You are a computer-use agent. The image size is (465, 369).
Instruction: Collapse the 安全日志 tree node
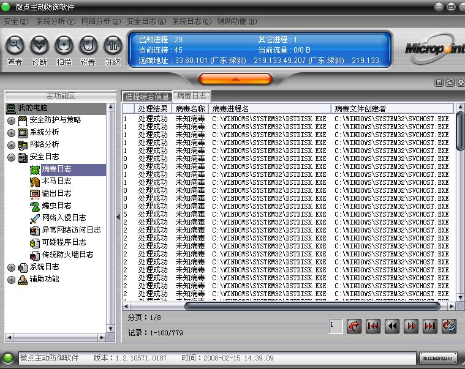click(x=11, y=157)
